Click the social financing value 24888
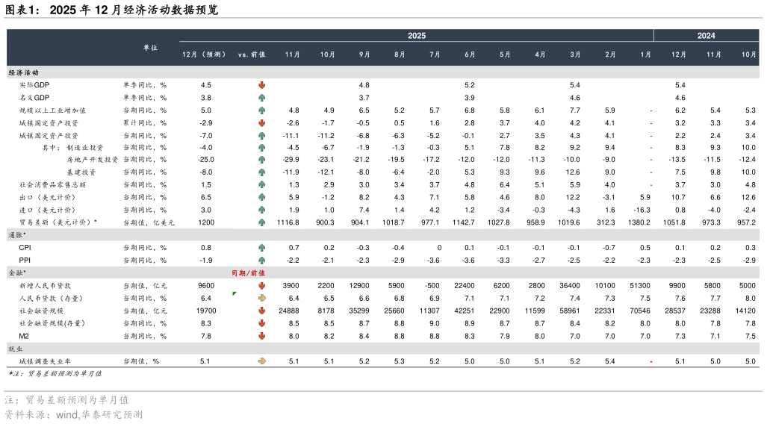 point(288,311)
